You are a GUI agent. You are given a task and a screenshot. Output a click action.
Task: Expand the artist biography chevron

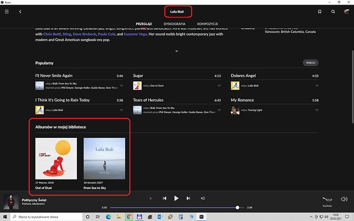tap(177, 51)
